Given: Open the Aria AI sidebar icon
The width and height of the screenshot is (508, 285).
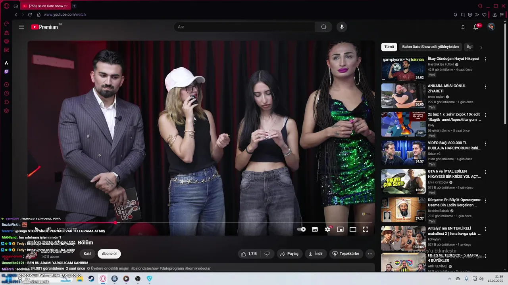Looking at the screenshot, I should [6, 63].
